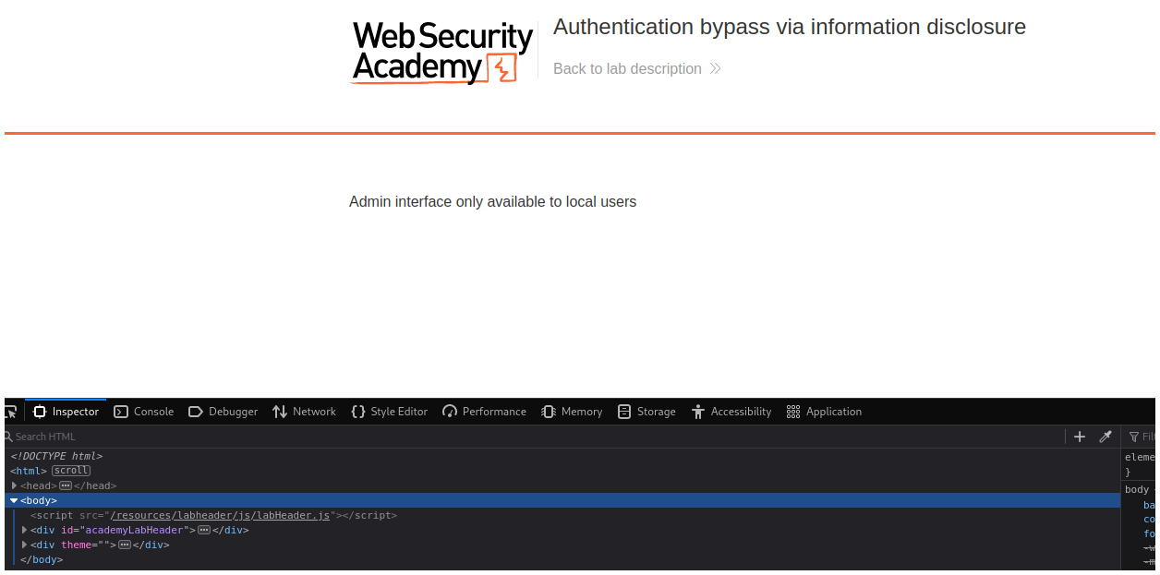The image size is (1160, 575).
Task: Expand the head element node
Action: tap(15, 485)
